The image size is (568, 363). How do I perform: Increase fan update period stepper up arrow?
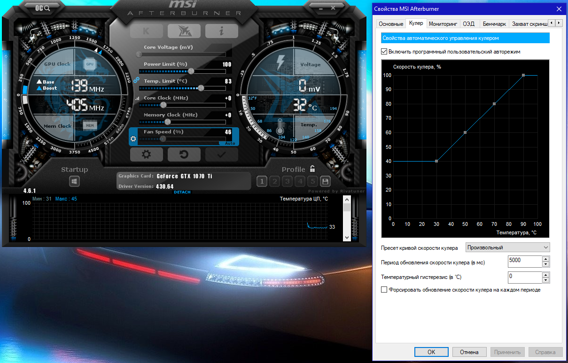[x=545, y=259]
